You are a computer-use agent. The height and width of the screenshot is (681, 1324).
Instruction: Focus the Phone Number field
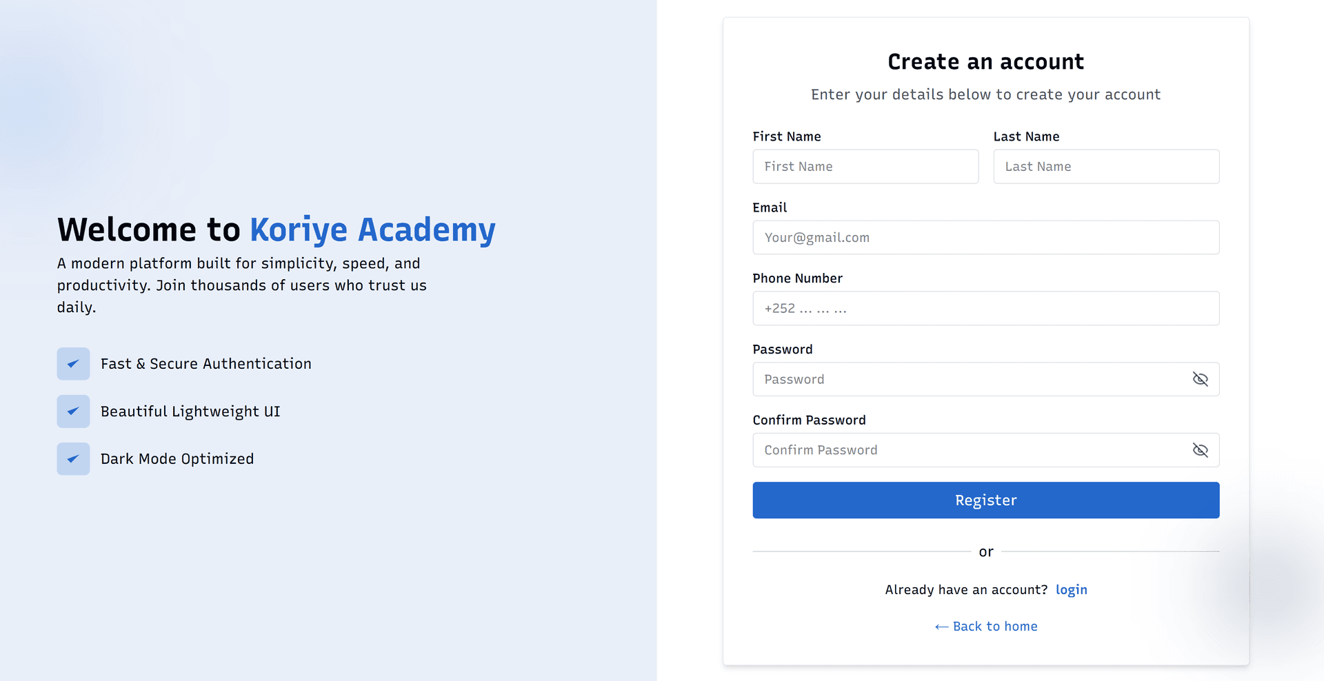tap(985, 309)
